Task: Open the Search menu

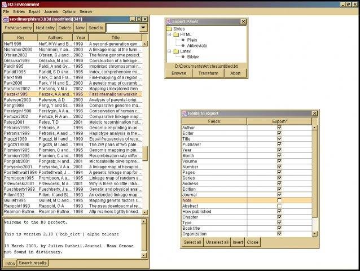Action: tap(86, 11)
